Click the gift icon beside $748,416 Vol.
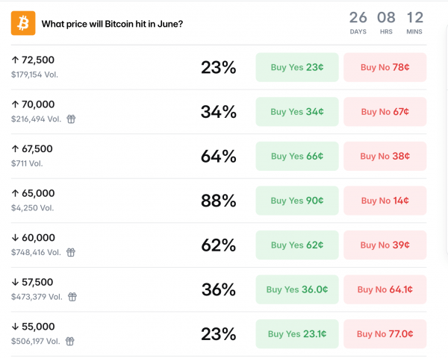The height and width of the screenshot is (358, 448). coord(71,252)
